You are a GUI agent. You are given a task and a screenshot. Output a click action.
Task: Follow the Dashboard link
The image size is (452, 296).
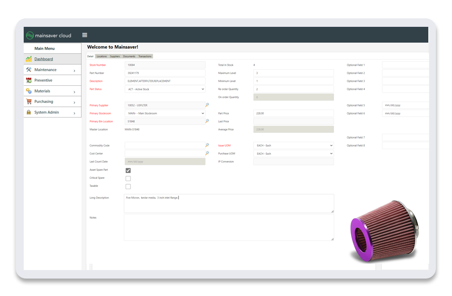click(43, 59)
